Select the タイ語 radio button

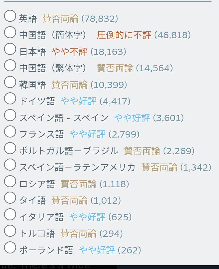pyautogui.click(x=10, y=198)
